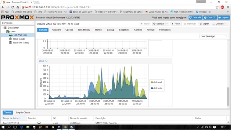Screen dimensions: 231x130
Task: Open the Snapshots tab
Action: pos(124,30)
